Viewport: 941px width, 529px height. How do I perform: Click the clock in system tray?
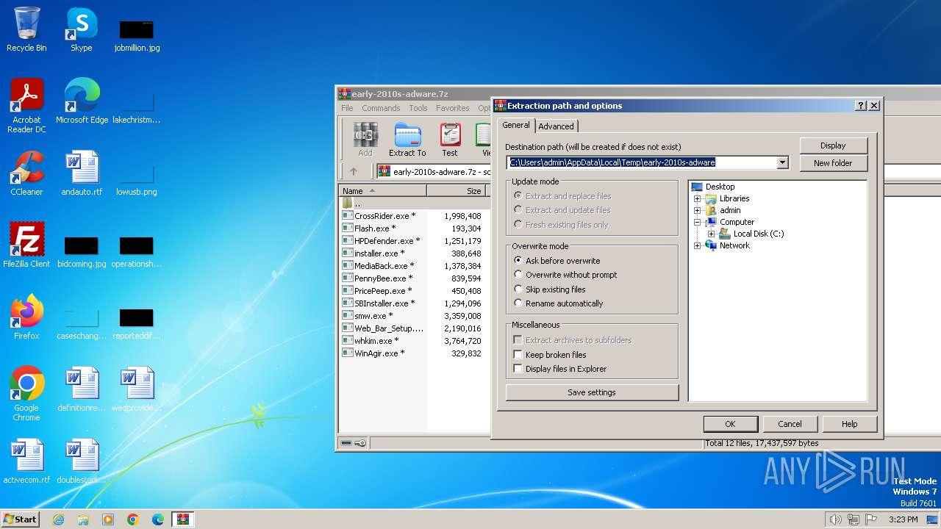pyautogui.click(x=903, y=519)
